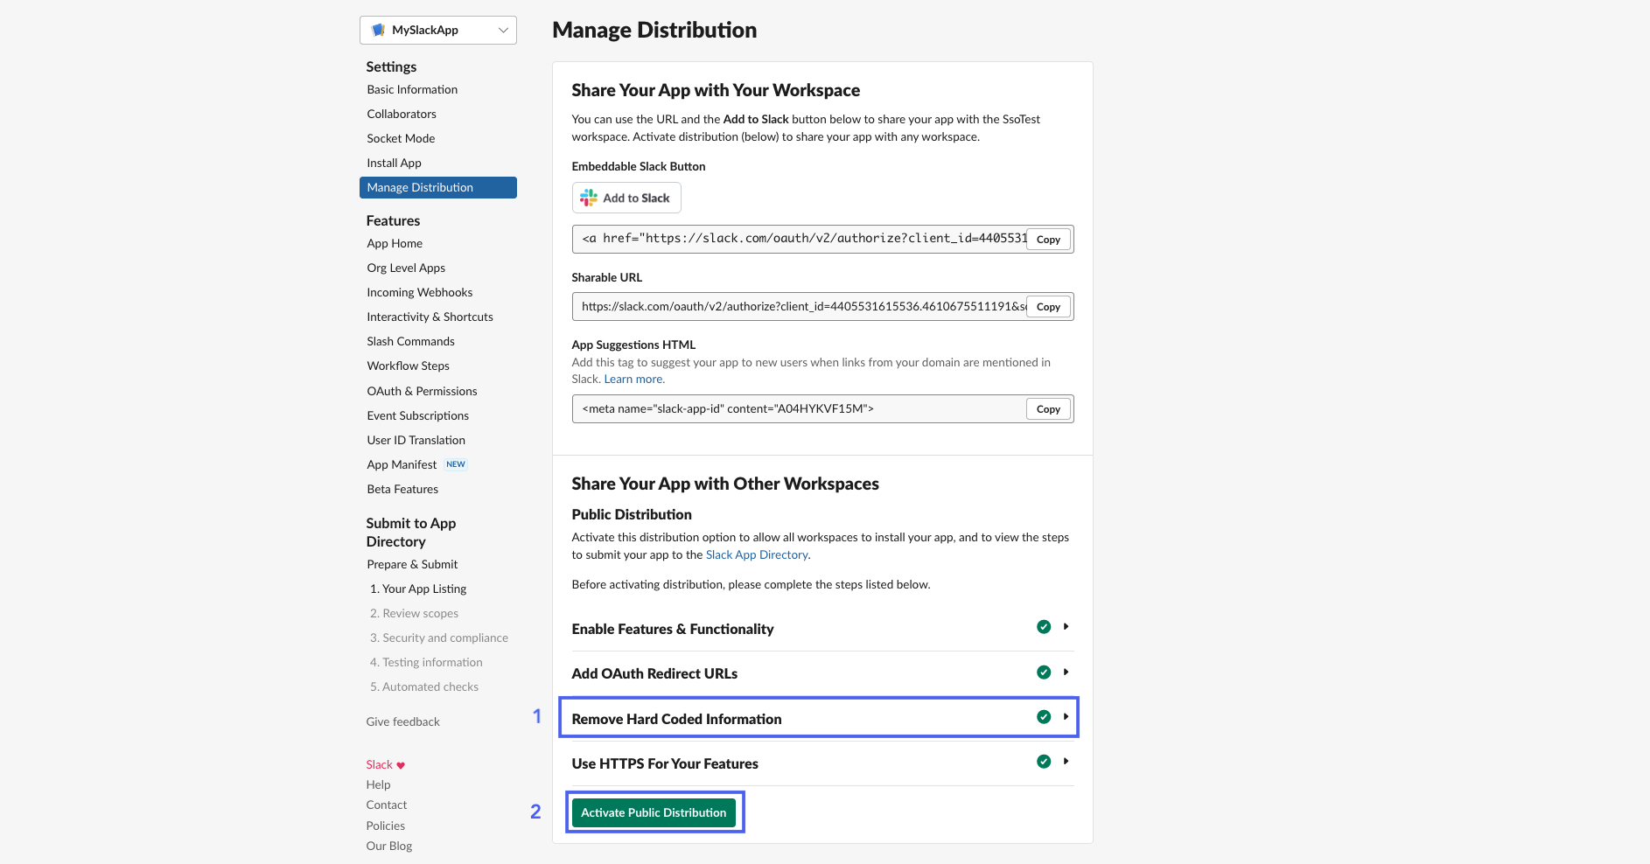Expand Remove Hard Coded Information arrow
The image size is (1650, 864).
pos(1066,717)
